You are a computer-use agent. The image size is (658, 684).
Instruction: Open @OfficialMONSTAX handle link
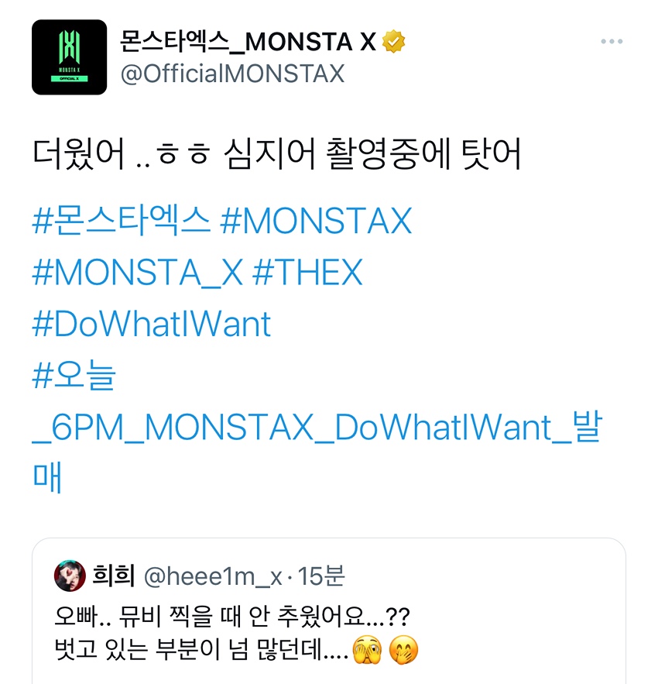[x=232, y=74]
